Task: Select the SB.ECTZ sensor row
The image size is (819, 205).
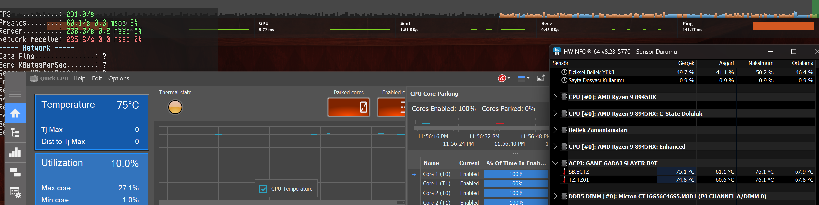Action: (x=683, y=171)
